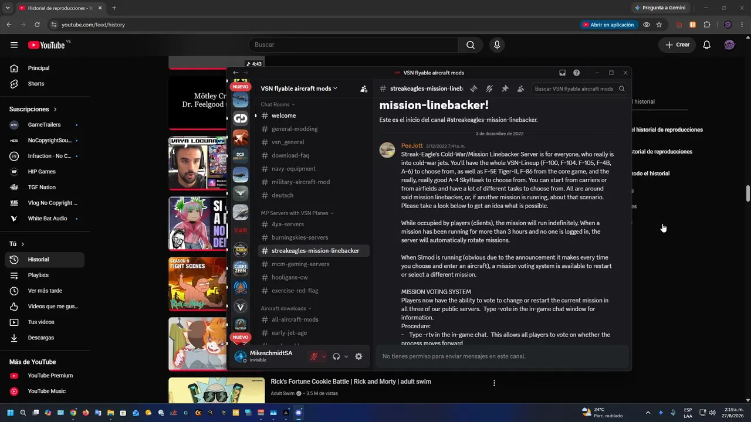The width and height of the screenshot is (751, 422).
Task: Expand the Tú section
Action: (17, 244)
